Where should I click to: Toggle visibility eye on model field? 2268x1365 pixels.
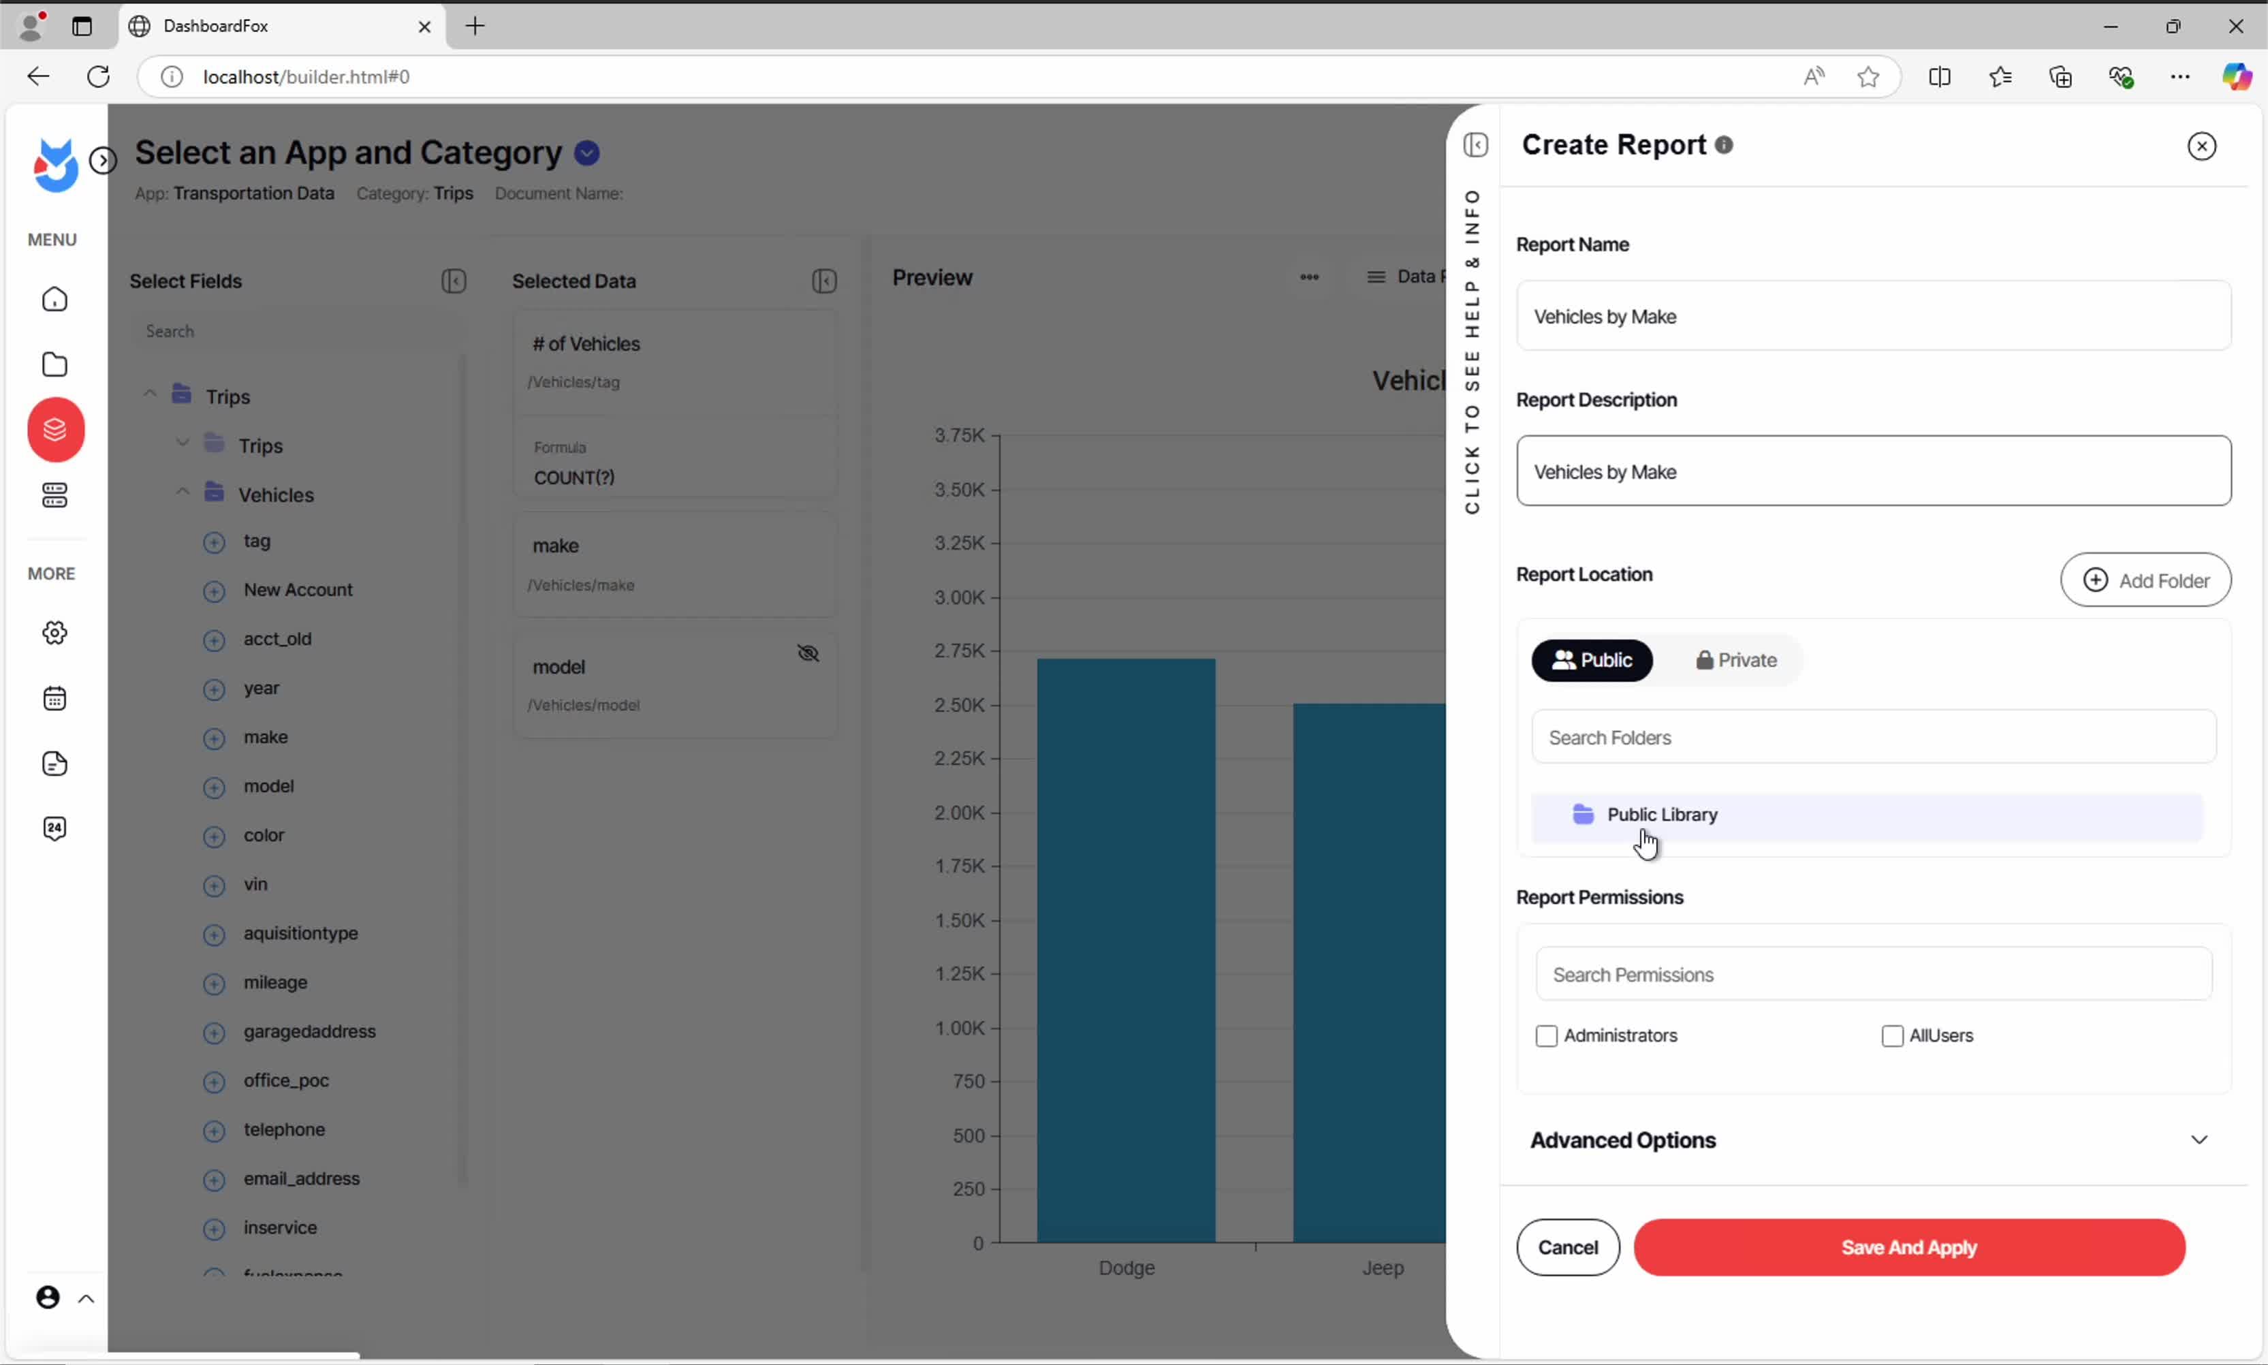point(808,654)
